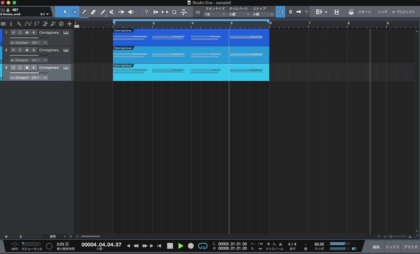Click the Quantize Q icon

174,12
